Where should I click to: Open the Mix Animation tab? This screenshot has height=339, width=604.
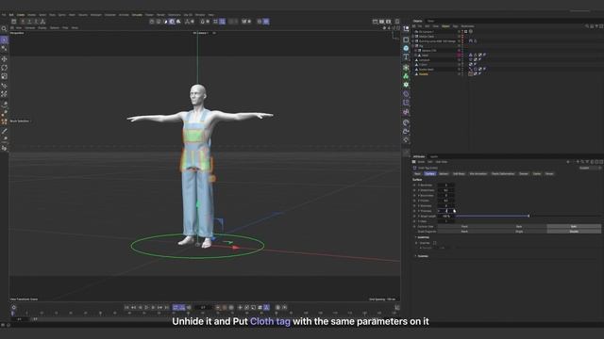click(478, 173)
